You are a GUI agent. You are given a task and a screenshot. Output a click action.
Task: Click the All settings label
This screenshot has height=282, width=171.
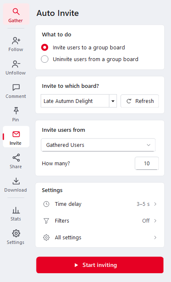pyautogui.click(x=68, y=238)
